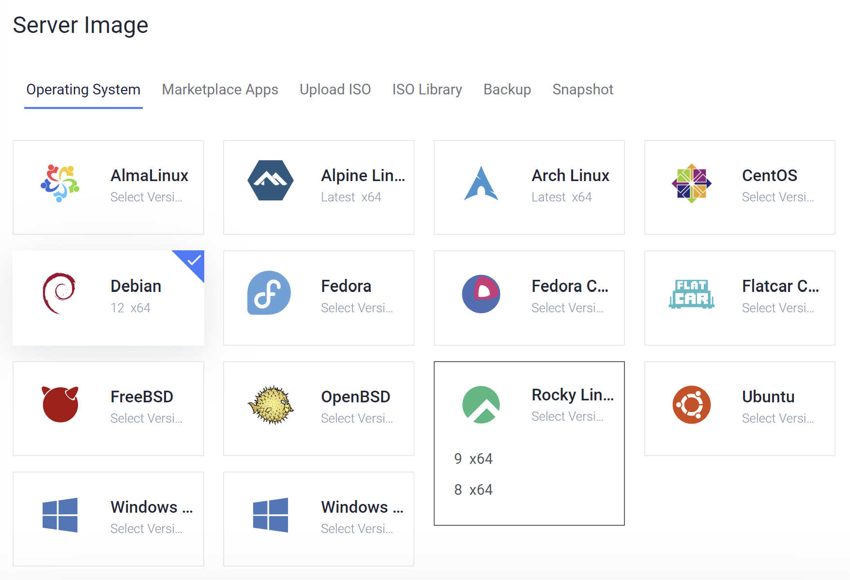
Task: Click the CentOS logo icon
Action: 692,183
